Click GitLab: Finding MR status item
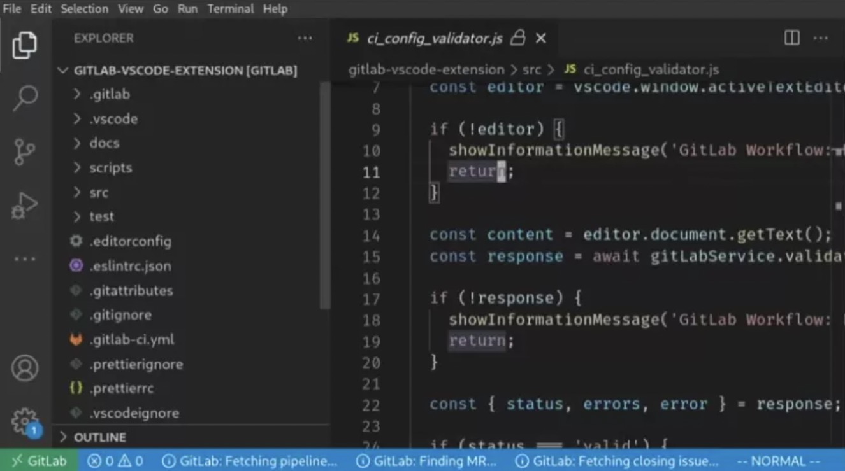 426,461
